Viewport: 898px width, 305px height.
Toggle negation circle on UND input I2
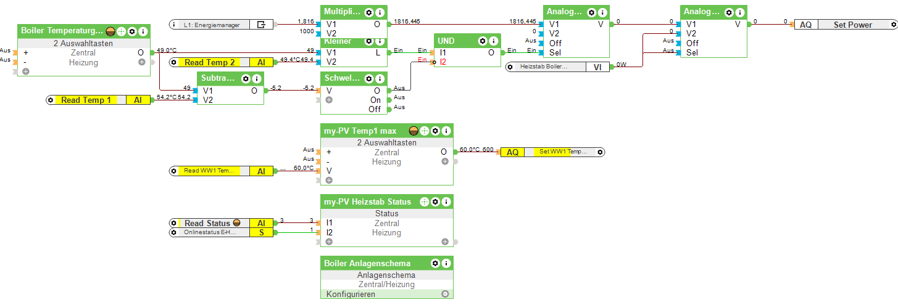(433, 62)
